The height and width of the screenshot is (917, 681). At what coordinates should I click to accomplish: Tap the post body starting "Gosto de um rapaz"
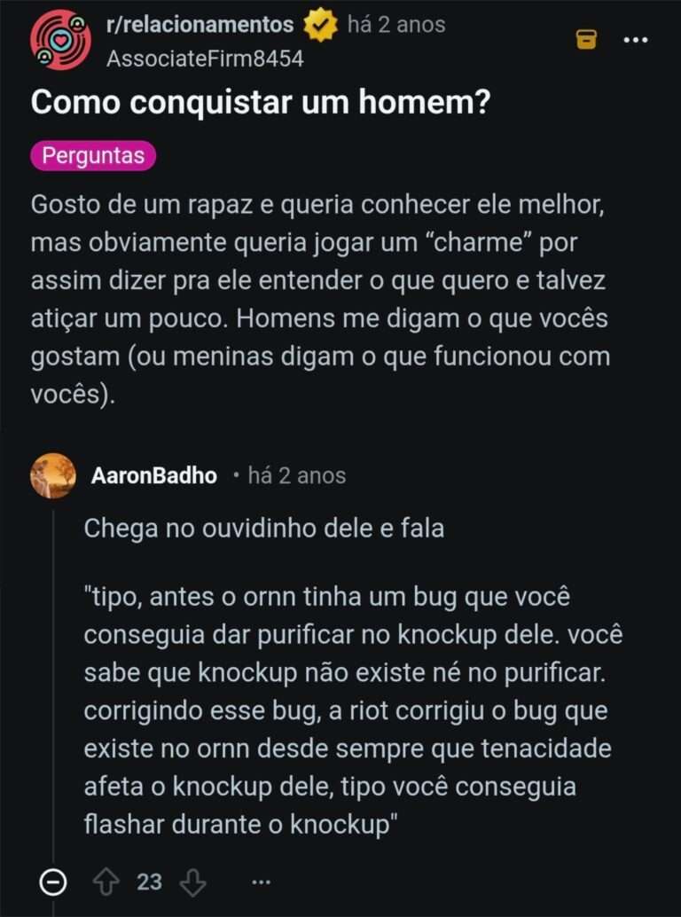[319, 300]
